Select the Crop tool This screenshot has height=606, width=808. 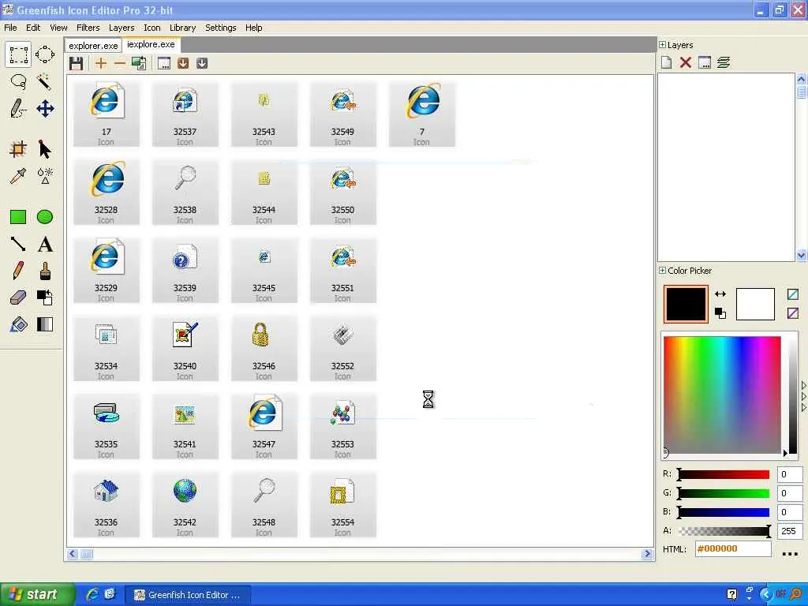point(18,149)
